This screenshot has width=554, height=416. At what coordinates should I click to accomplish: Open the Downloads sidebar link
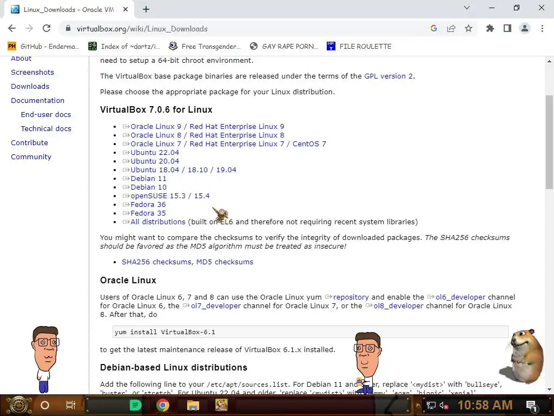tap(30, 86)
